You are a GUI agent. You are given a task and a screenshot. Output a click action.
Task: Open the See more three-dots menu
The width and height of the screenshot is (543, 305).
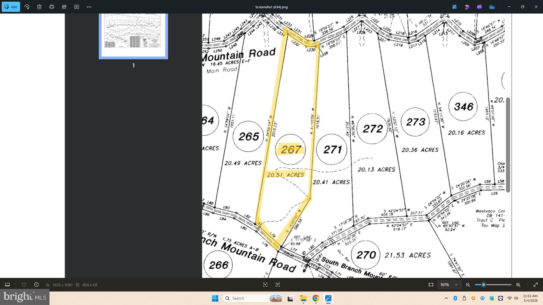(x=89, y=7)
